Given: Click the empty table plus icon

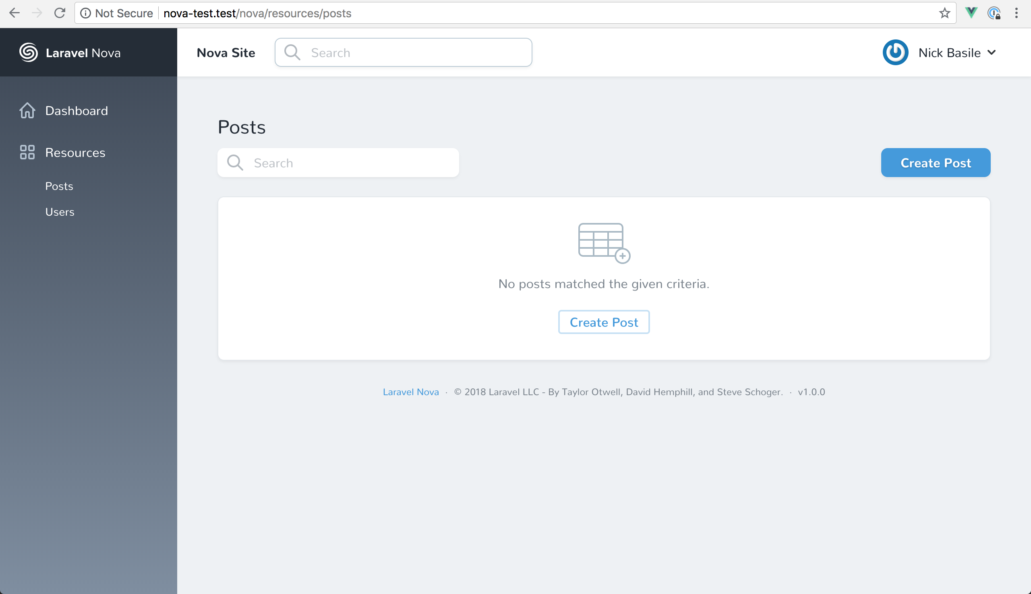Looking at the screenshot, I should (604, 243).
